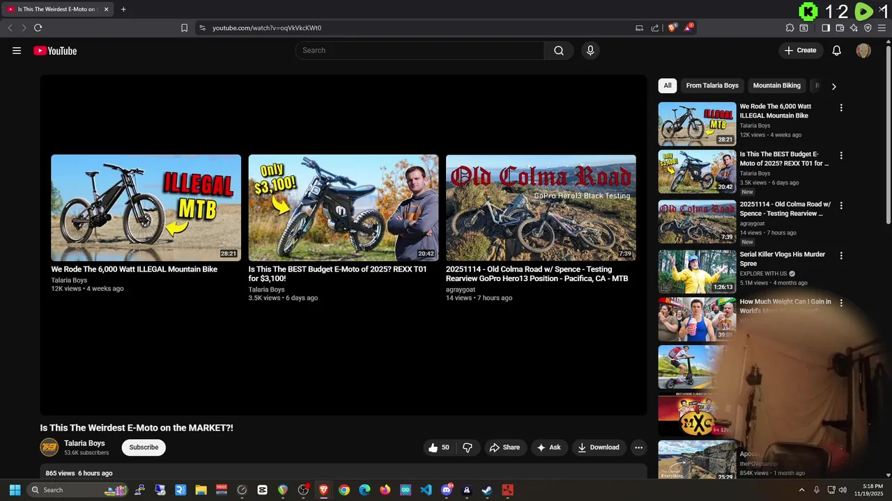
Task: Open File Explorer from the taskbar
Action: [201, 490]
